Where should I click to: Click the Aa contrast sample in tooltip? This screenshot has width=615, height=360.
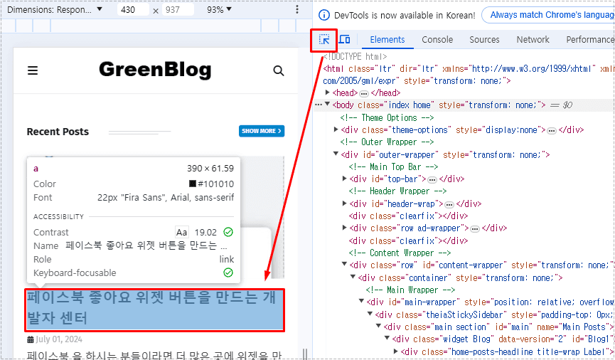[x=181, y=232]
